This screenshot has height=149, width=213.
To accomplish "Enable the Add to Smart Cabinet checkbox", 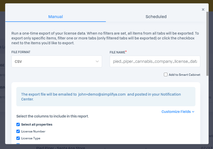I will (x=166, y=75).
